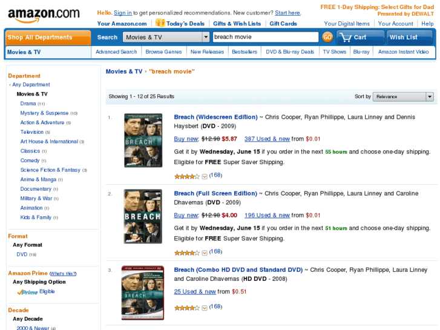
Task: Click the amazon.com logo
Action: click(x=44, y=15)
